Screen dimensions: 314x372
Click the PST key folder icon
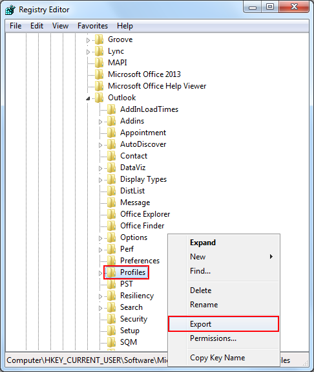click(x=111, y=284)
